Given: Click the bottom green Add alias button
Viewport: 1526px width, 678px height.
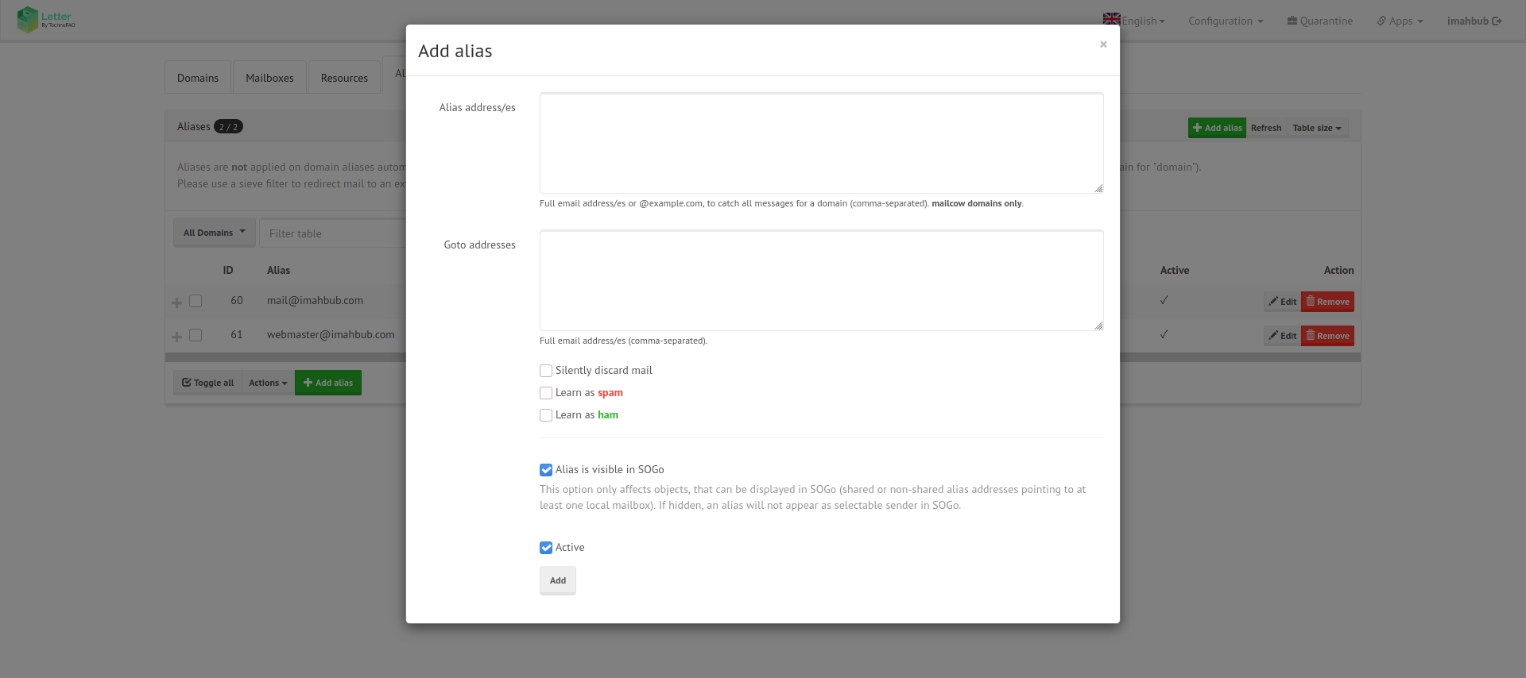Looking at the screenshot, I should (328, 383).
